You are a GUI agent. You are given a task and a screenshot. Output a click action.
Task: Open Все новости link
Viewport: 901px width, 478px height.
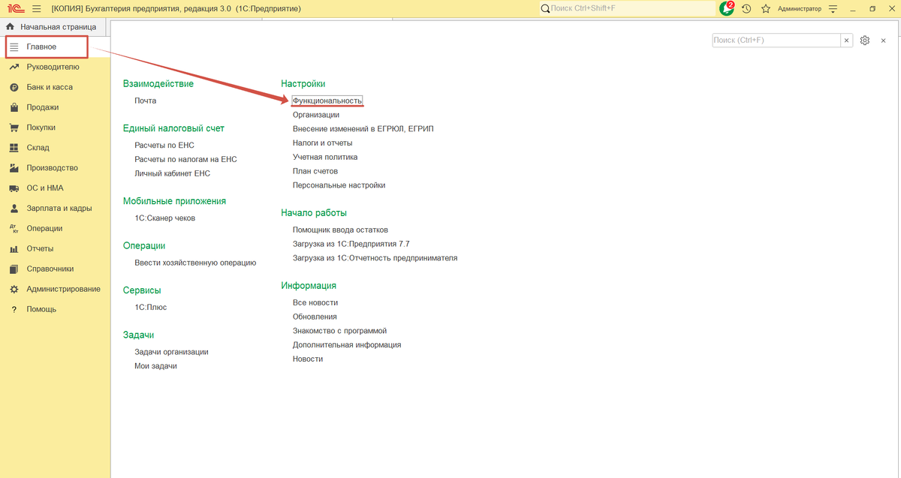click(x=315, y=302)
